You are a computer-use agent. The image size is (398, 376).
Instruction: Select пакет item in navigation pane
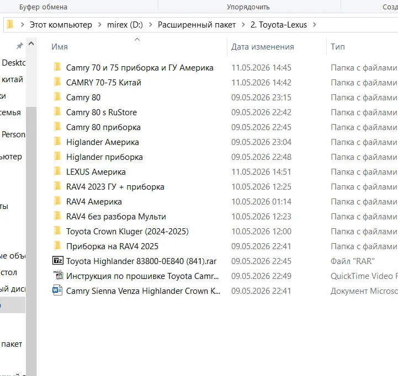pyautogui.click(x=12, y=344)
